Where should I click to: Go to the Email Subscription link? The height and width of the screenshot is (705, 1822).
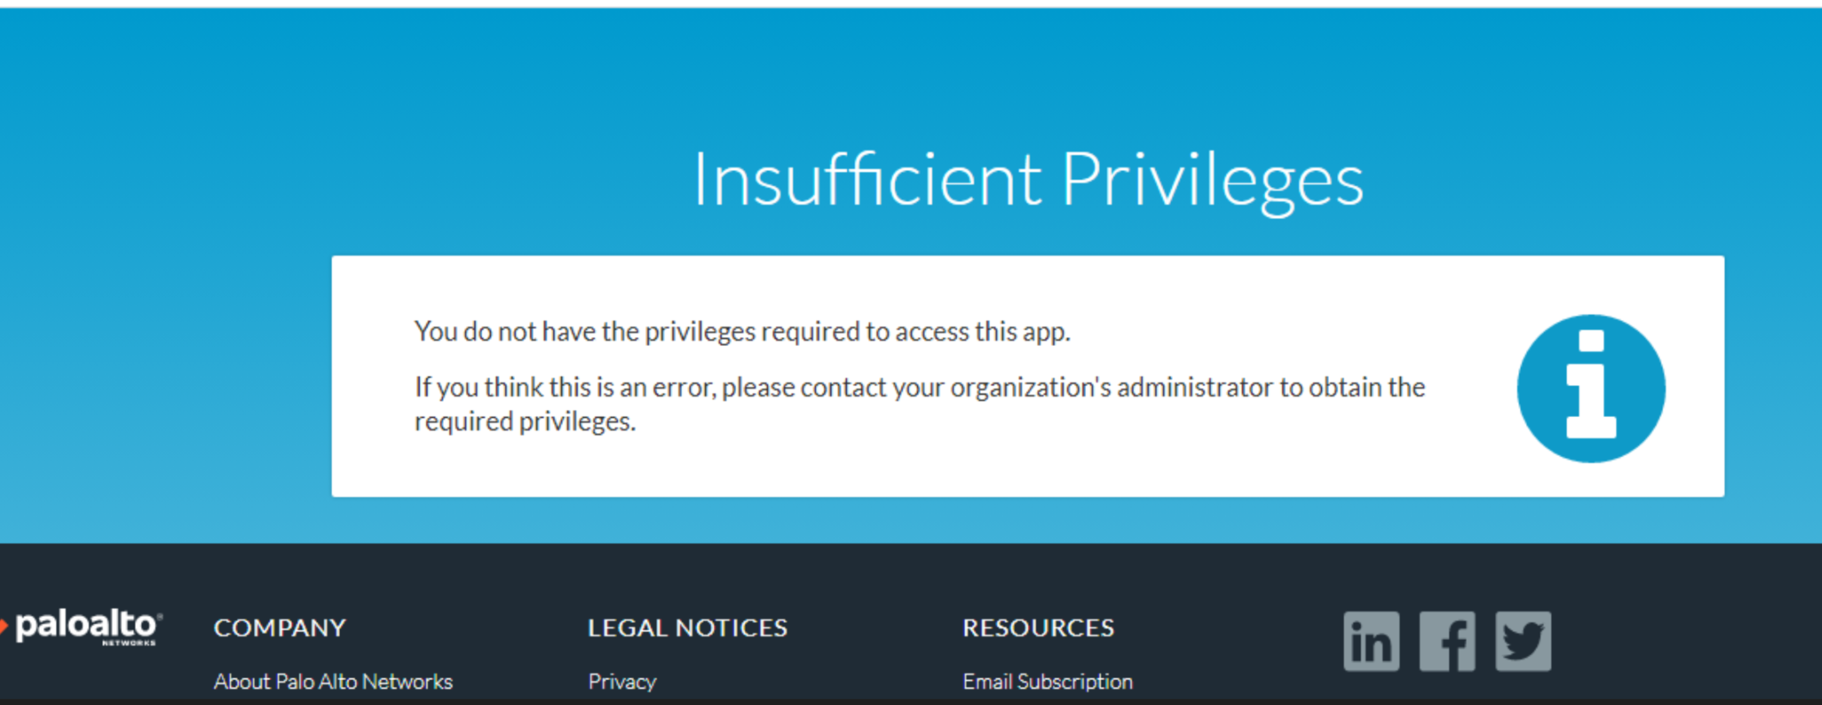click(x=1047, y=682)
